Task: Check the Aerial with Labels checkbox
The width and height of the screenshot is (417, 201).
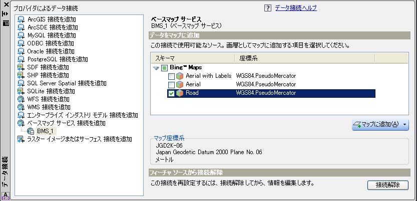Action: click(x=172, y=76)
